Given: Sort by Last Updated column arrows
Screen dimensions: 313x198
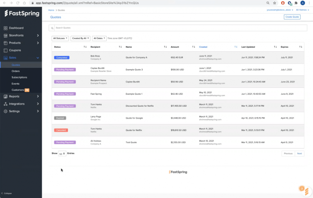Looking at the screenshot, I should [x=275, y=47].
